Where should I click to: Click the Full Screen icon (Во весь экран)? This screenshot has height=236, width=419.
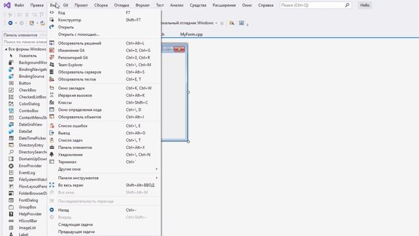pyautogui.click(x=52, y=185)
